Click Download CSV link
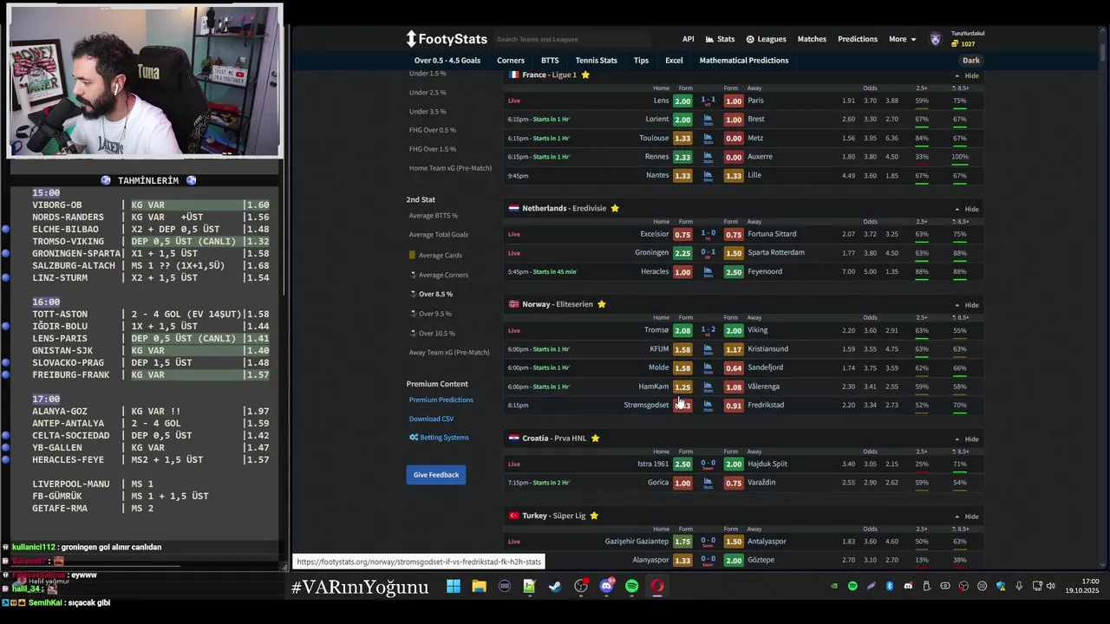 coord(431,419)
